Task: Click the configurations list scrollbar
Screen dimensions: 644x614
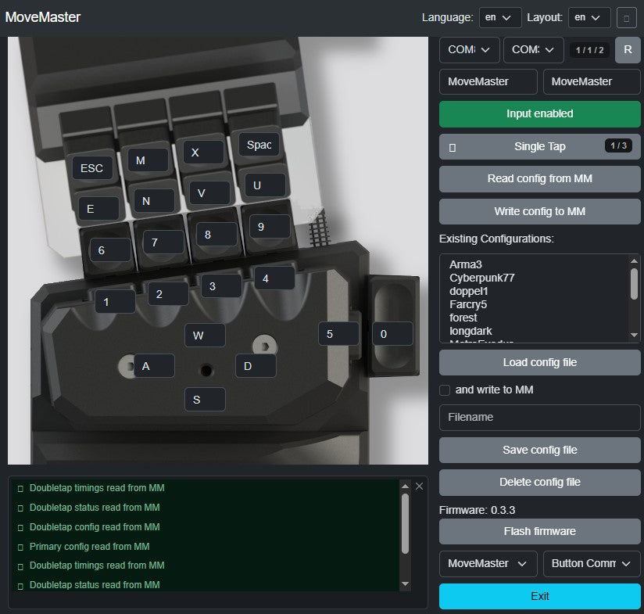Action: coord(634,284)
